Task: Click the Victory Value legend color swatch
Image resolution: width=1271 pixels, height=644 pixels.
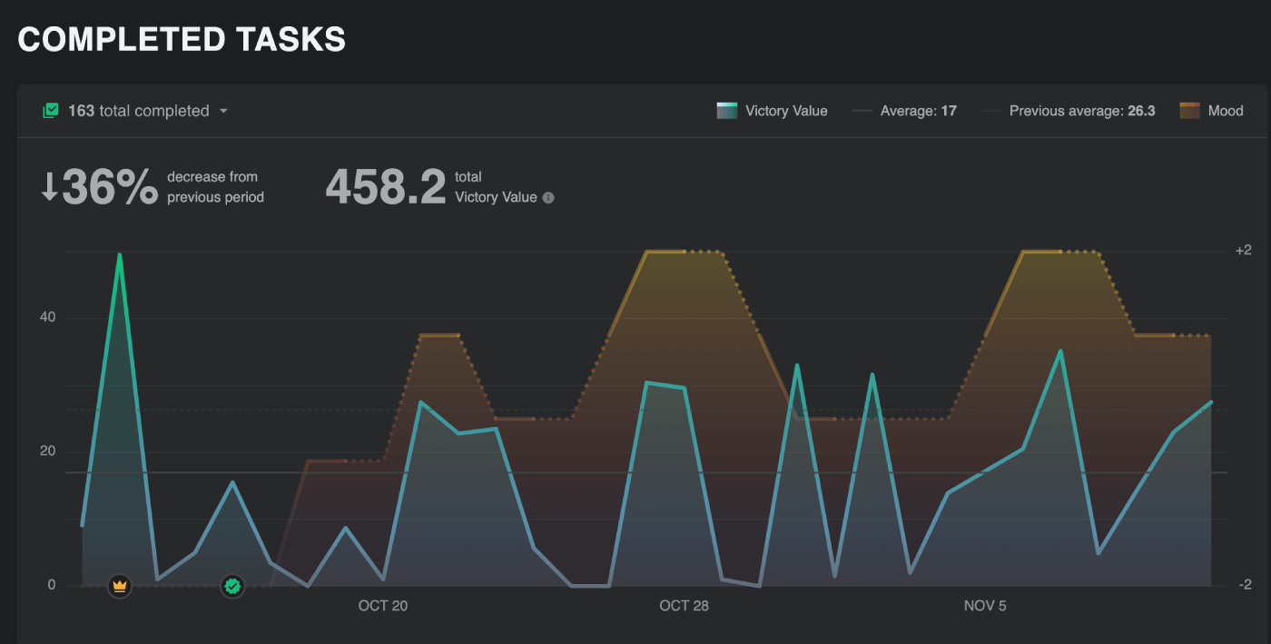Action: click(x=726, y=111)
